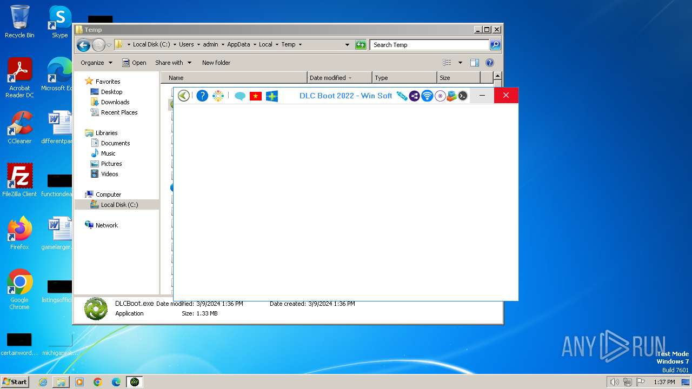Open CCleaner desktop shortcut

pyautogui.click(x=19, y=128)
